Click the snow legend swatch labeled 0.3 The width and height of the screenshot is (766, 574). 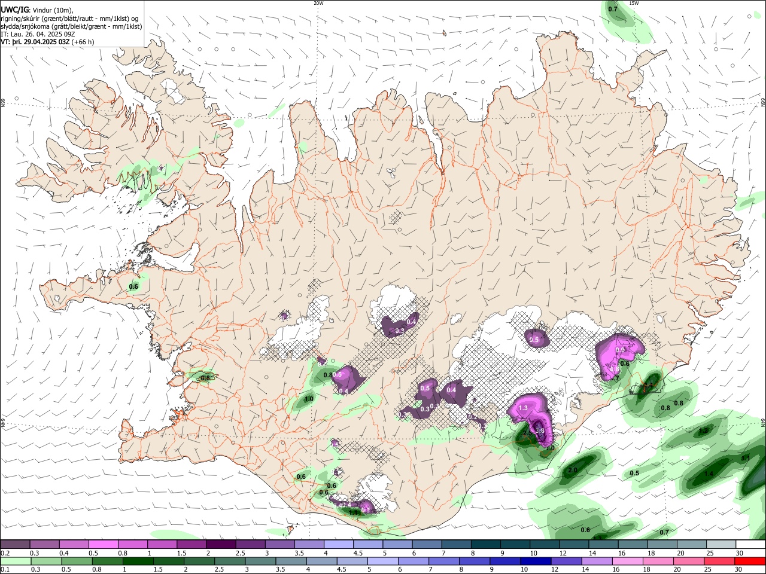[44, 545]
